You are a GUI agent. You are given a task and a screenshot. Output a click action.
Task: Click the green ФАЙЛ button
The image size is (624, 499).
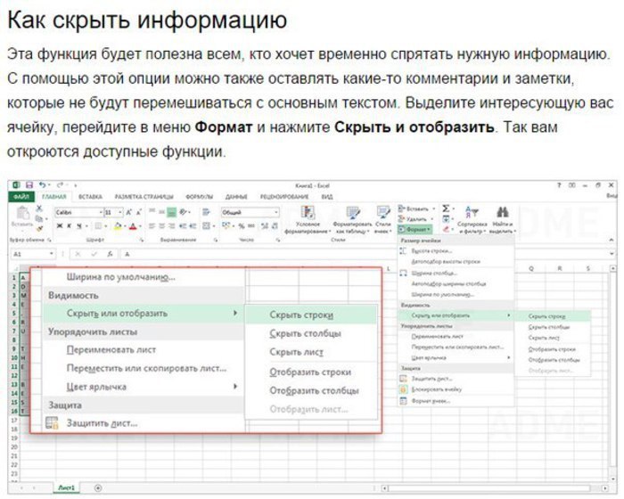point(21,196)
